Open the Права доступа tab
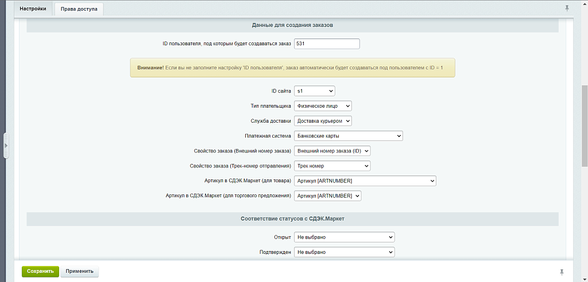 point(79,9)
